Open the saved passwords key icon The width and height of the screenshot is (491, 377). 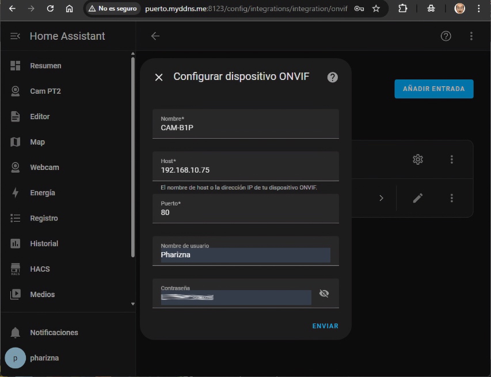[359, 9]
